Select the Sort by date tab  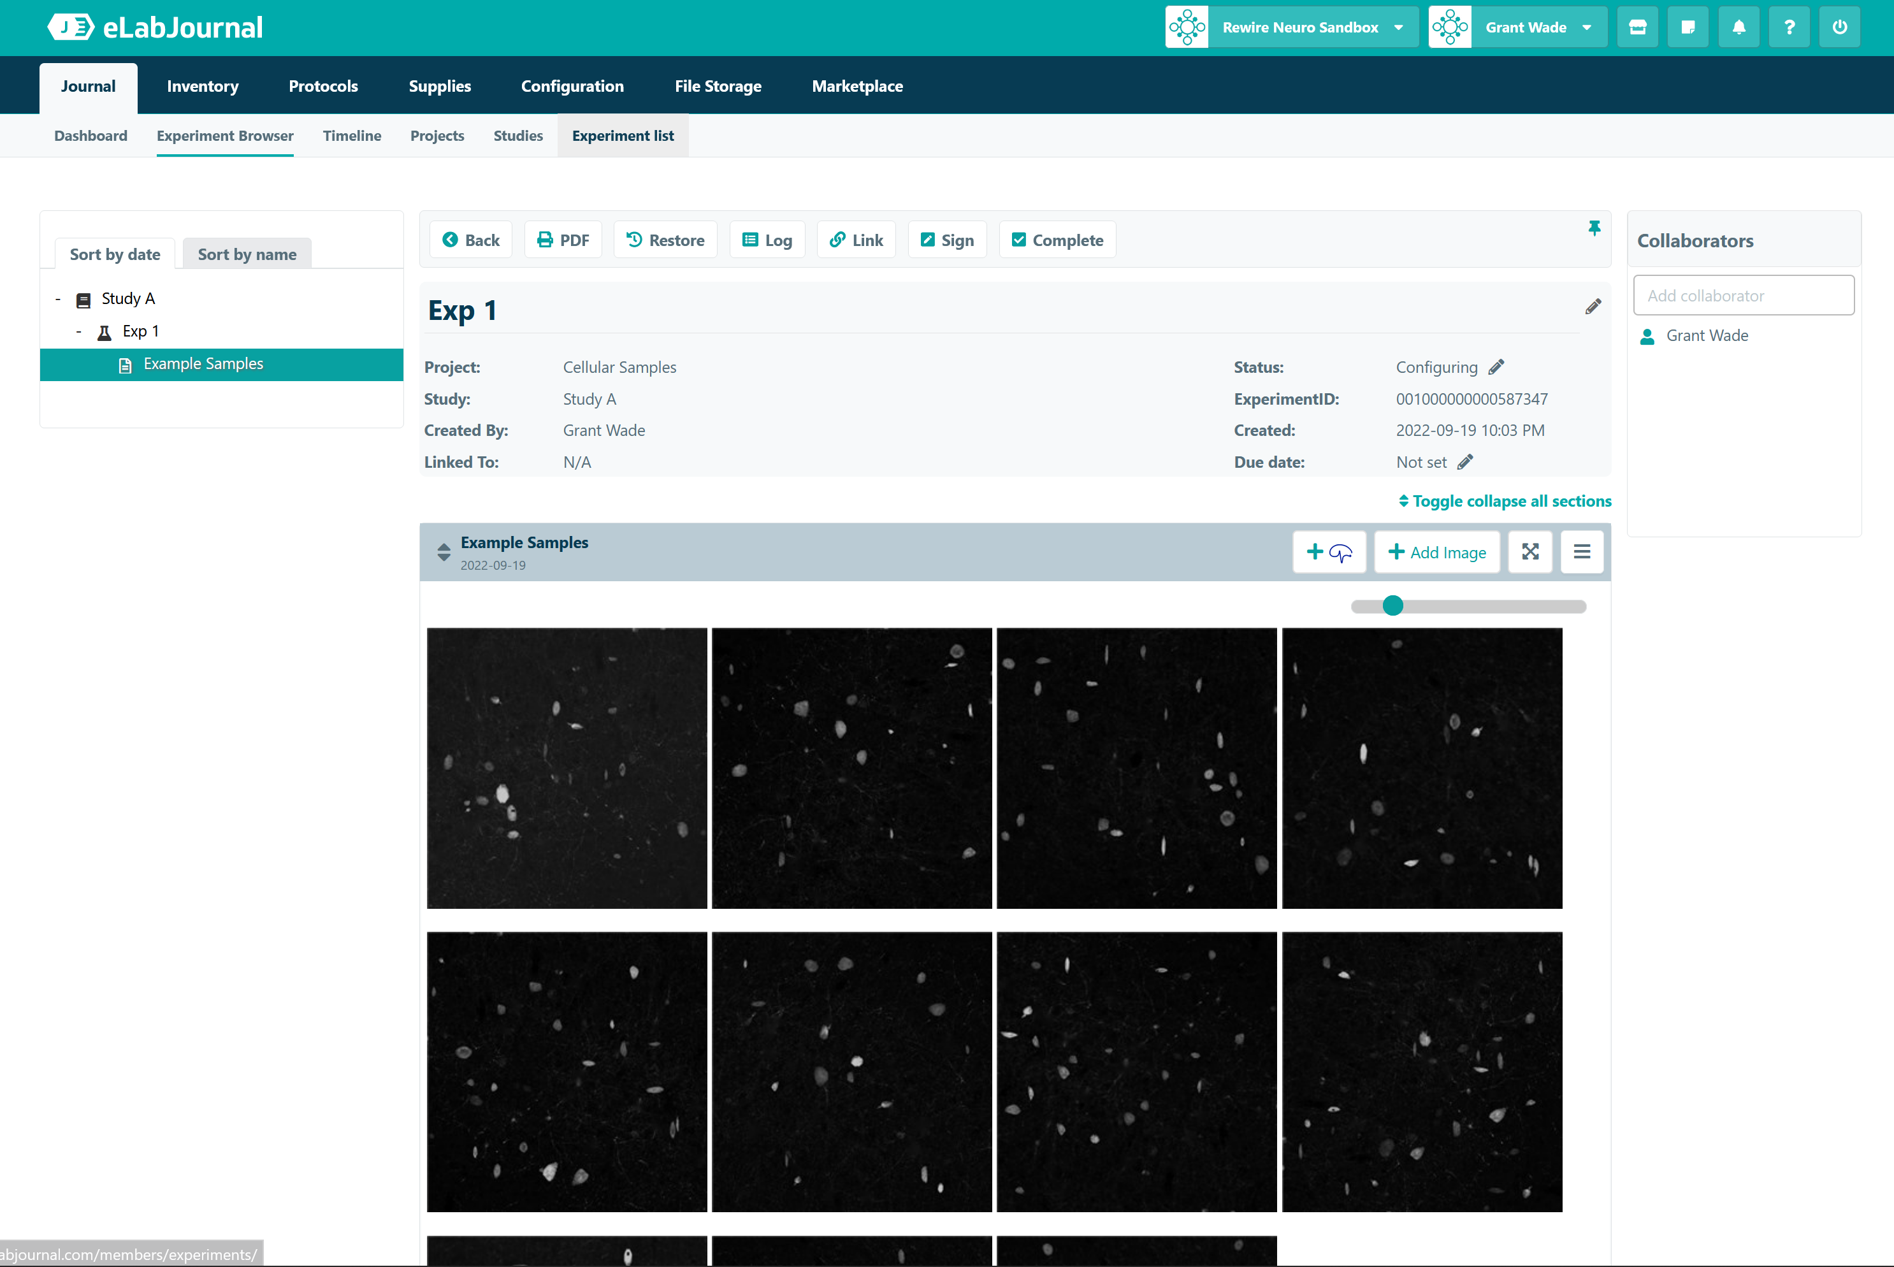[x=115, y=254]
